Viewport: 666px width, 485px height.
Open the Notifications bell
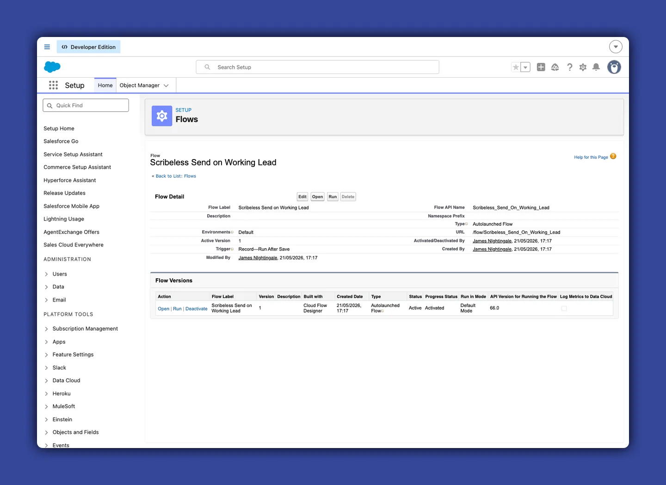click(596, 67)
